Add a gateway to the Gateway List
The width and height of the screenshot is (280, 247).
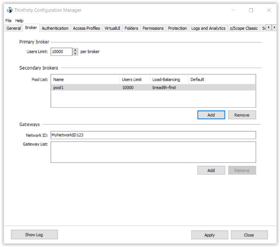click(211, 170)
